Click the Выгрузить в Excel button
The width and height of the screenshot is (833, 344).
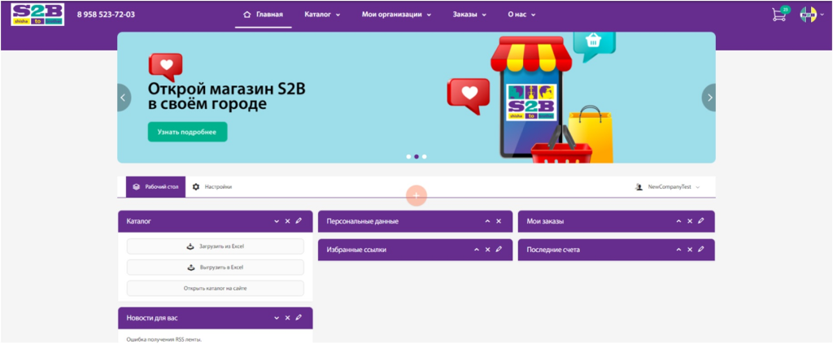pos(215,268)
